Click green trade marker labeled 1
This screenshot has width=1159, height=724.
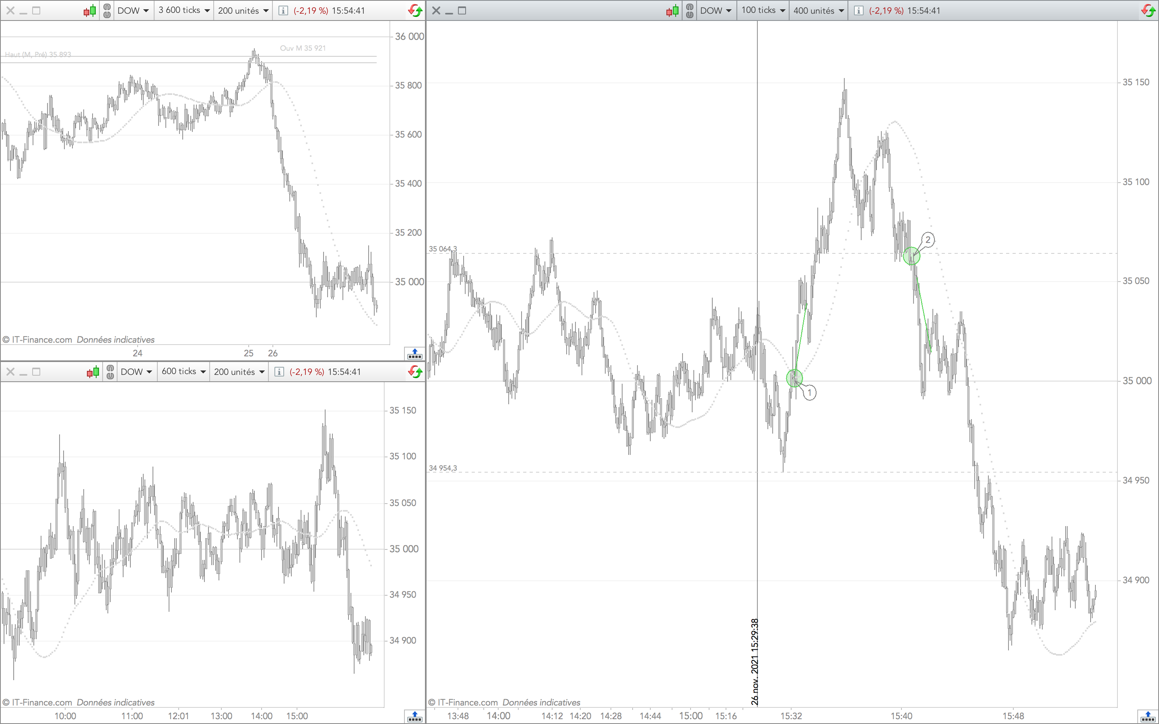794,378
